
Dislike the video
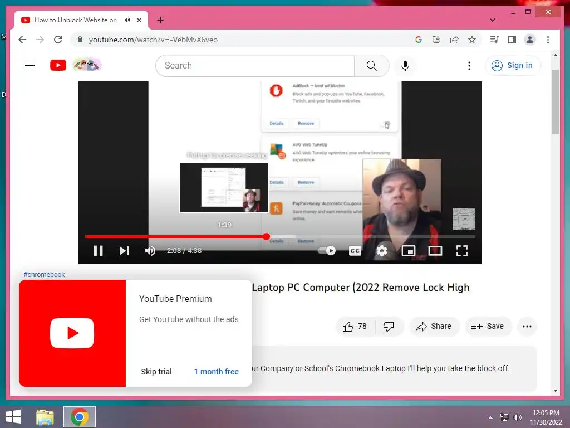tap(389, 327)
